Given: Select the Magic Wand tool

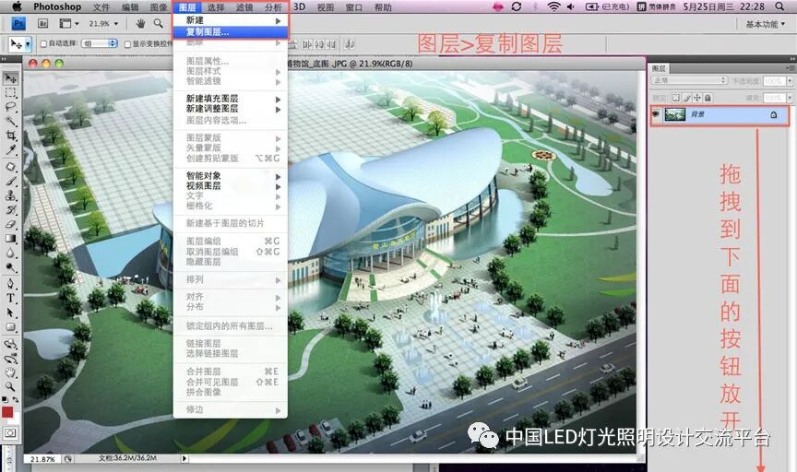Looking at the screenshot, I should [11, 122].
